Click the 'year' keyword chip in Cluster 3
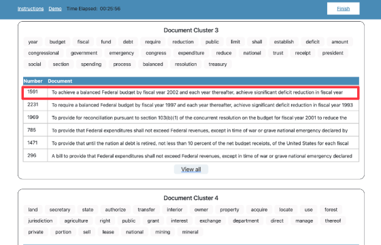 pos(33,41)
